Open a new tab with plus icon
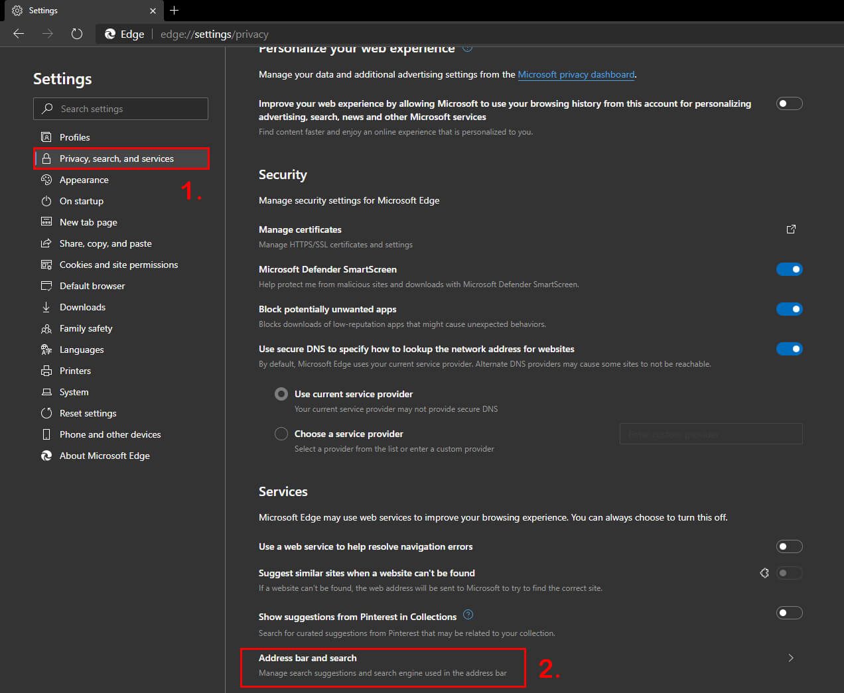The height and width of the screenshot is (693, 844). (x=175, y=11)
